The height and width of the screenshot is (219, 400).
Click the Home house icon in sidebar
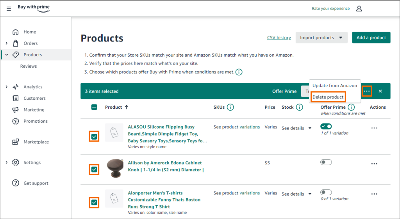16,32
